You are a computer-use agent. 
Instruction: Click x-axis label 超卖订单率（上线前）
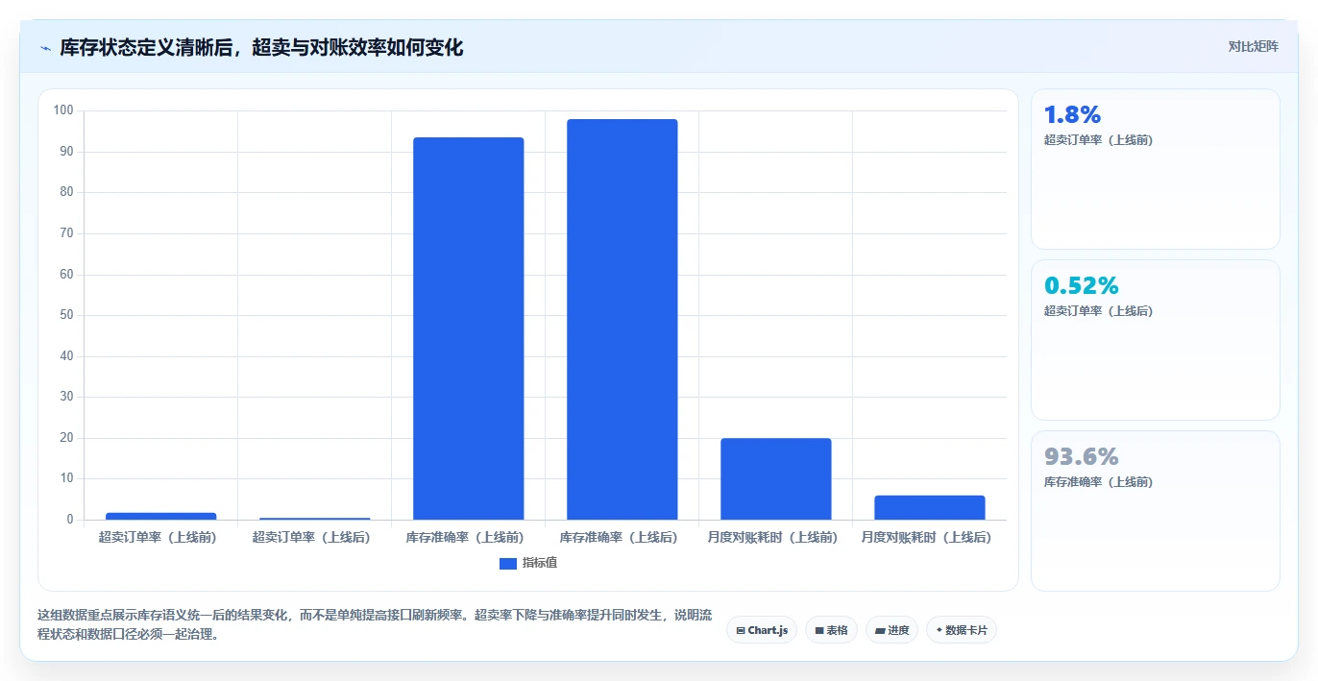pyautogui.click(x=159, y=538)
